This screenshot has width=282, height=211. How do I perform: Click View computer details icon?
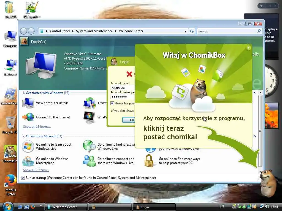28,103
